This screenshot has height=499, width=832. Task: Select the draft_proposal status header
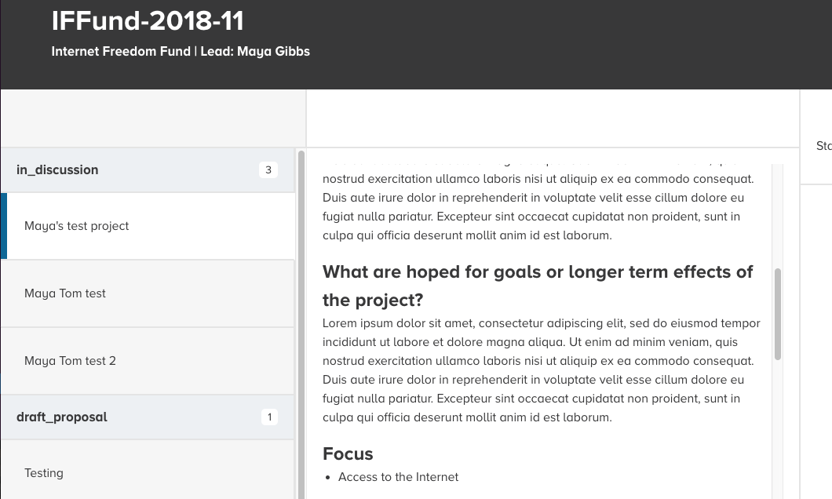pyautogui.click(x=61, y=417)
